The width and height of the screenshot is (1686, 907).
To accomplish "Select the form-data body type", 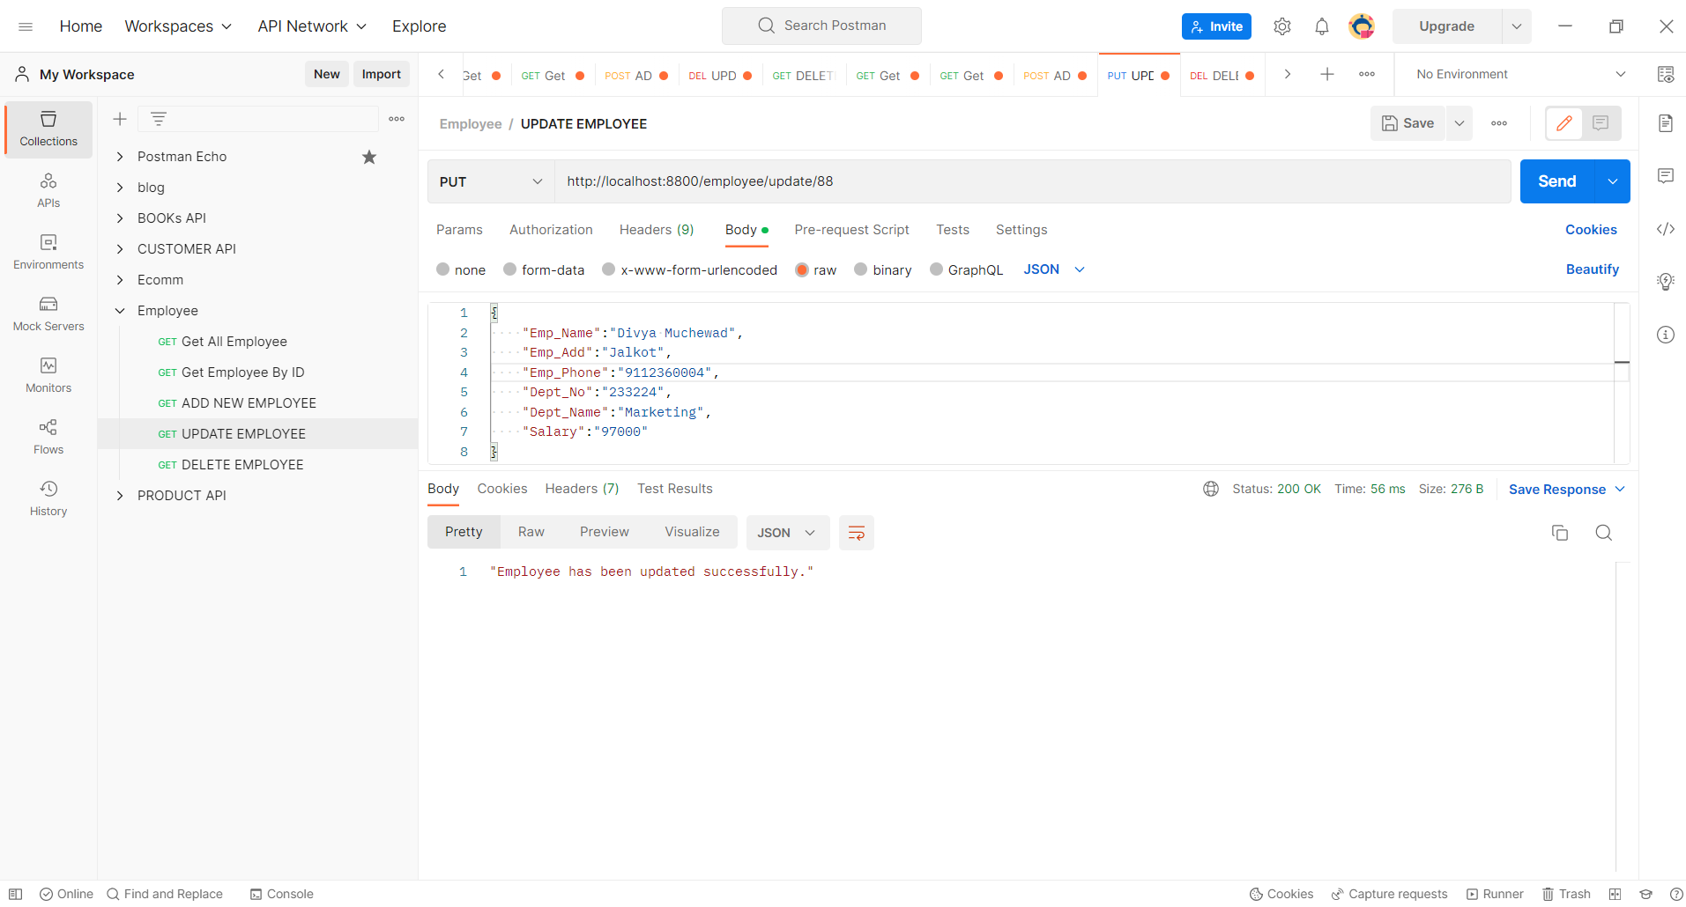I will [x=544, y=269].
